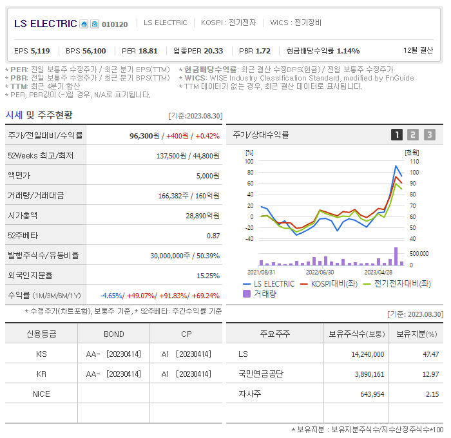Select 현금배당수익률 value 1.14%
The width and height of the screenshot is (451, 438).
(348, 51)
